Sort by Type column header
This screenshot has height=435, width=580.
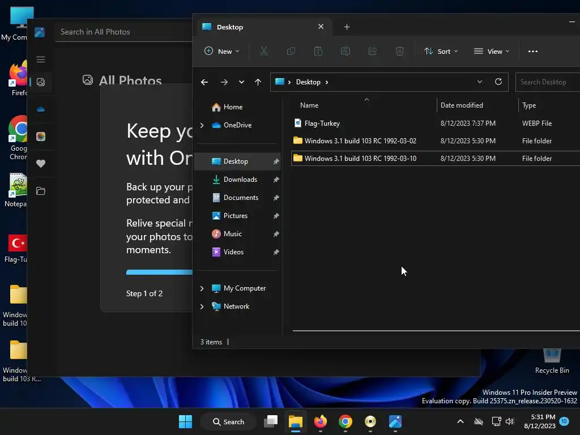point(549,105)
